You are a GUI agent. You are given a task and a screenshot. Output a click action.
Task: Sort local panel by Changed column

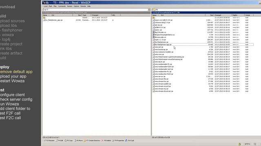(x=101, y=15)
